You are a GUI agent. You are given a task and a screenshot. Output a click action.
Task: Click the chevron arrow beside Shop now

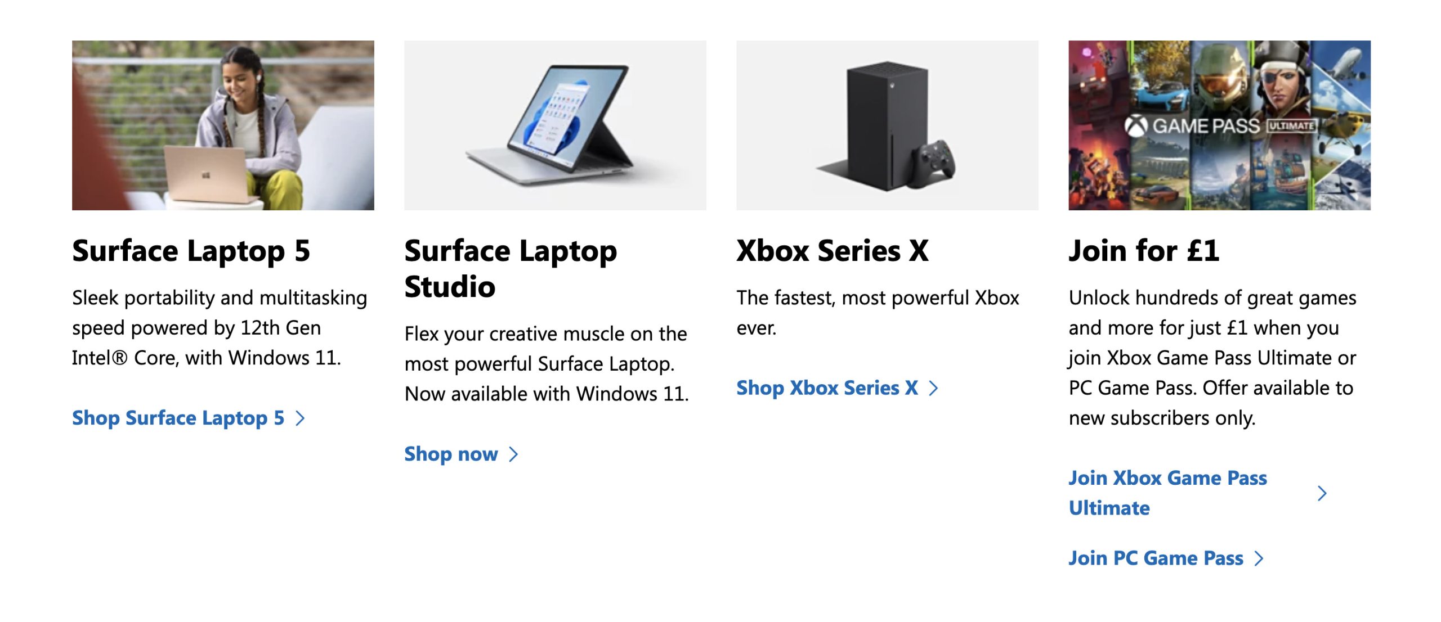click(x=513, y=454)
